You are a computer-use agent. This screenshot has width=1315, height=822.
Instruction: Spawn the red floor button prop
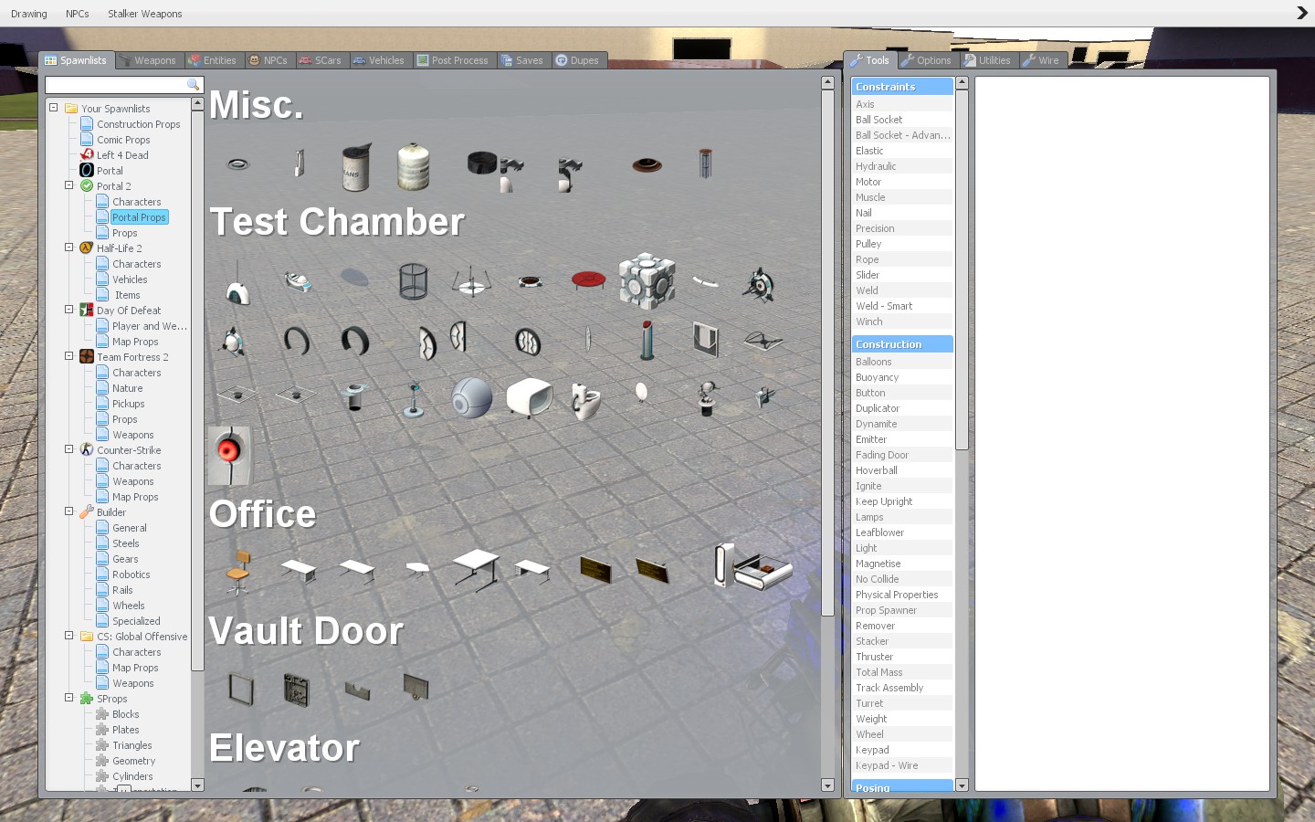pyautogui.click(x=588, y=280)
